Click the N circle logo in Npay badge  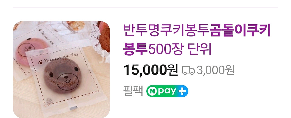(152, 91)
